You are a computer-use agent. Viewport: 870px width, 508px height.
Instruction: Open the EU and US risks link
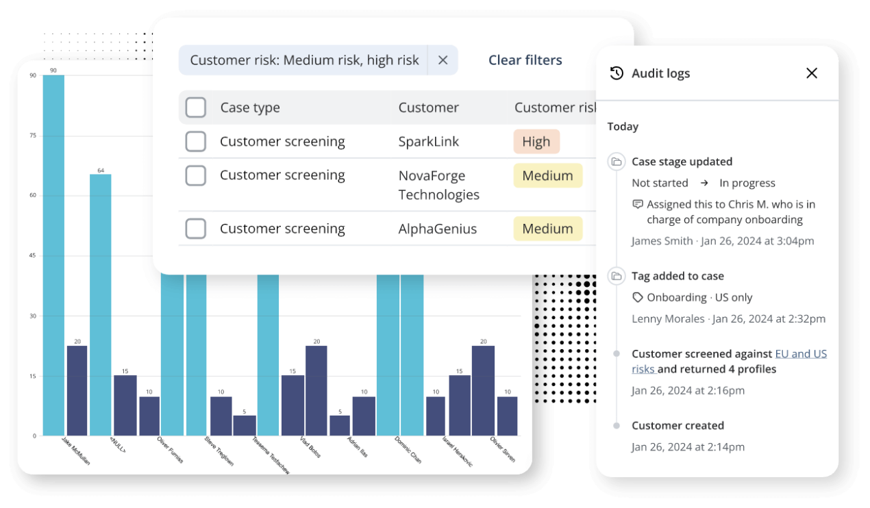729,361
